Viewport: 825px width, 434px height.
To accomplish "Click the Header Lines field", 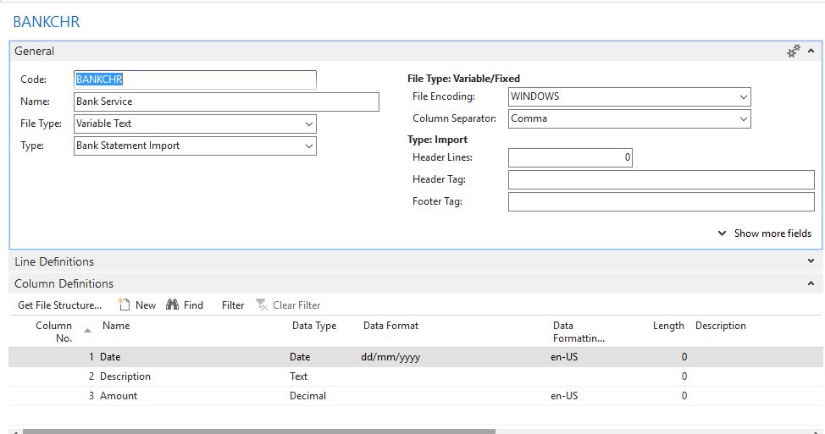I will point(570,157).
